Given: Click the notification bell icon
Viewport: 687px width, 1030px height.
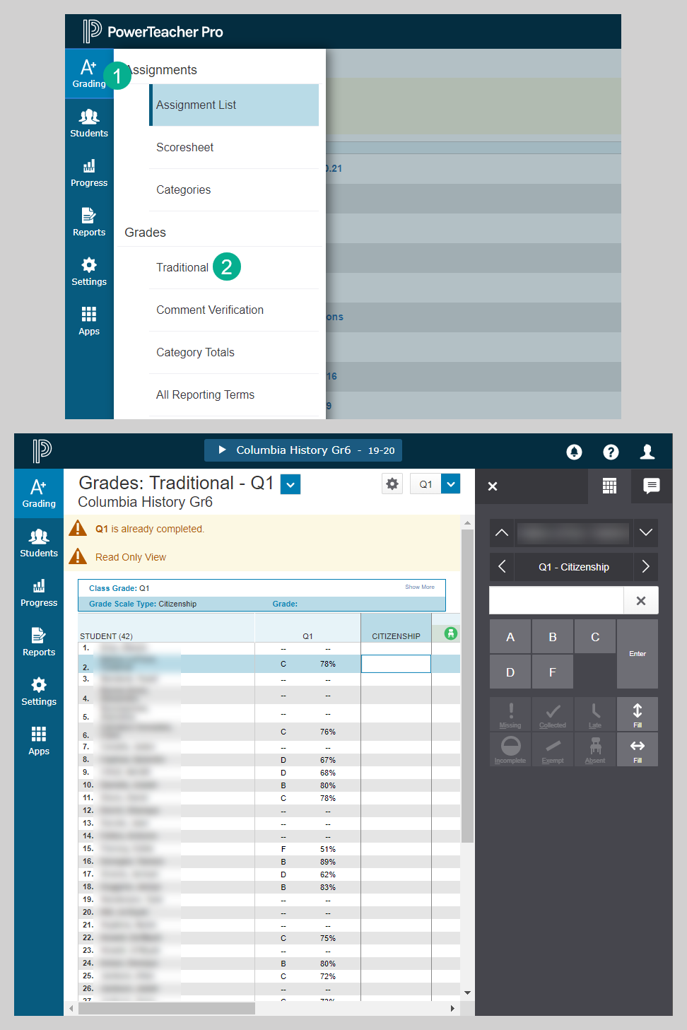Looking at the screenshot, I should coord(574,452).
